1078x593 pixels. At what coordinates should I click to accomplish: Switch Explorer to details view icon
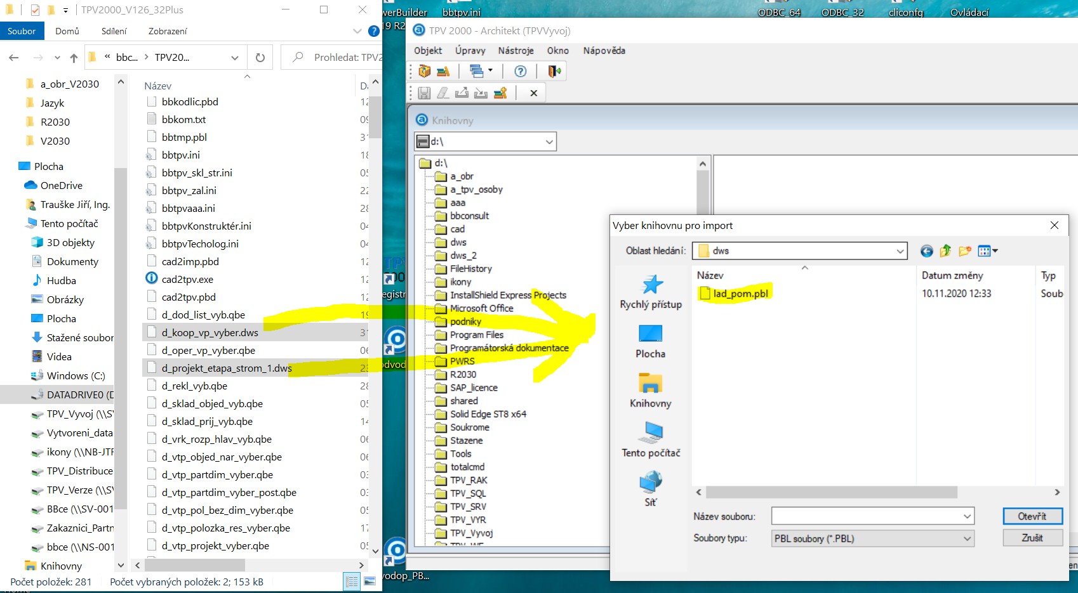pos(352,581)
